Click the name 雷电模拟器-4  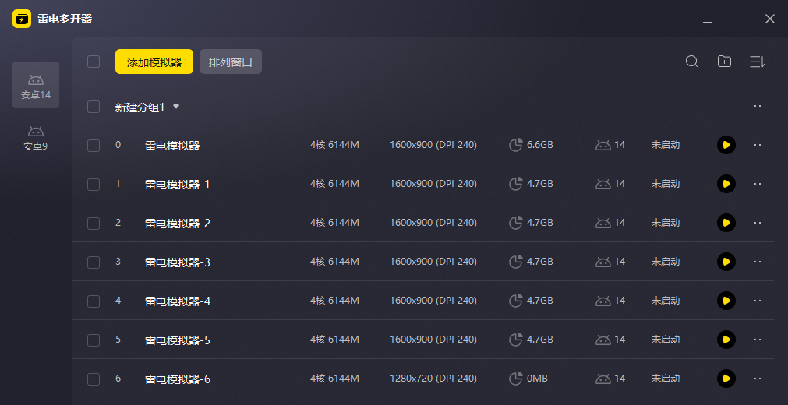(178, 301)
